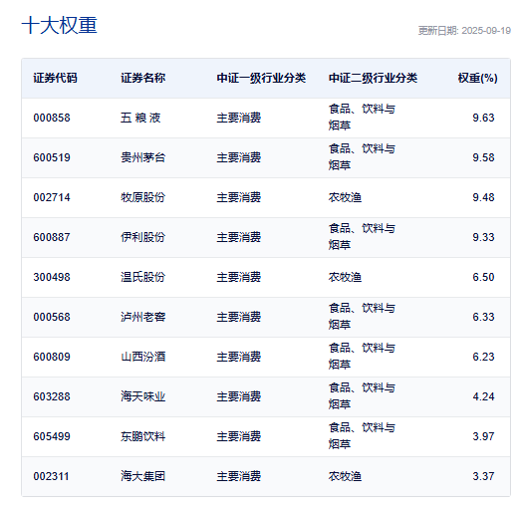Click stock code 600519

point(52,157)
